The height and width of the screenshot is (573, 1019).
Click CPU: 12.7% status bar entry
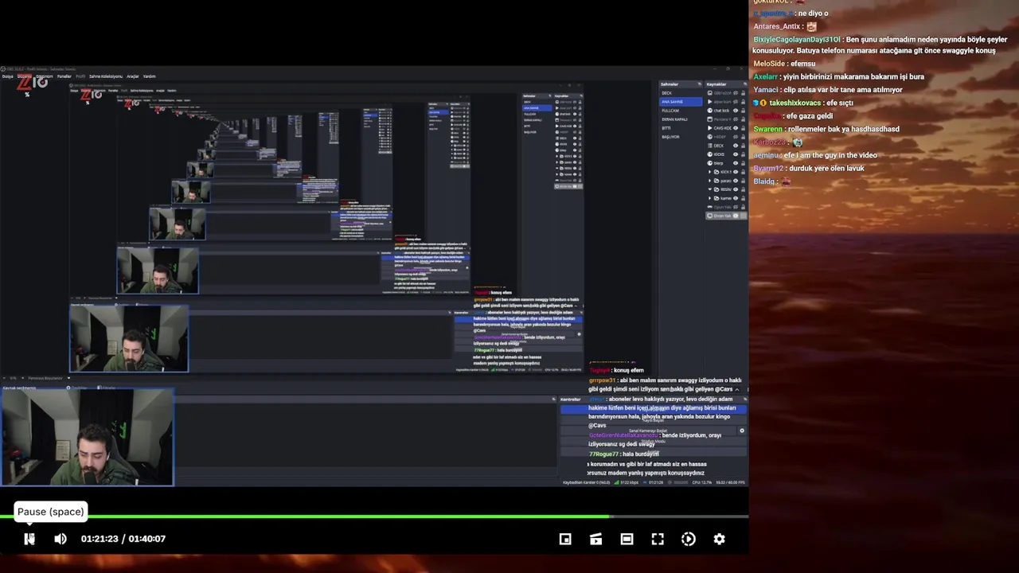[x=702, y=482]
